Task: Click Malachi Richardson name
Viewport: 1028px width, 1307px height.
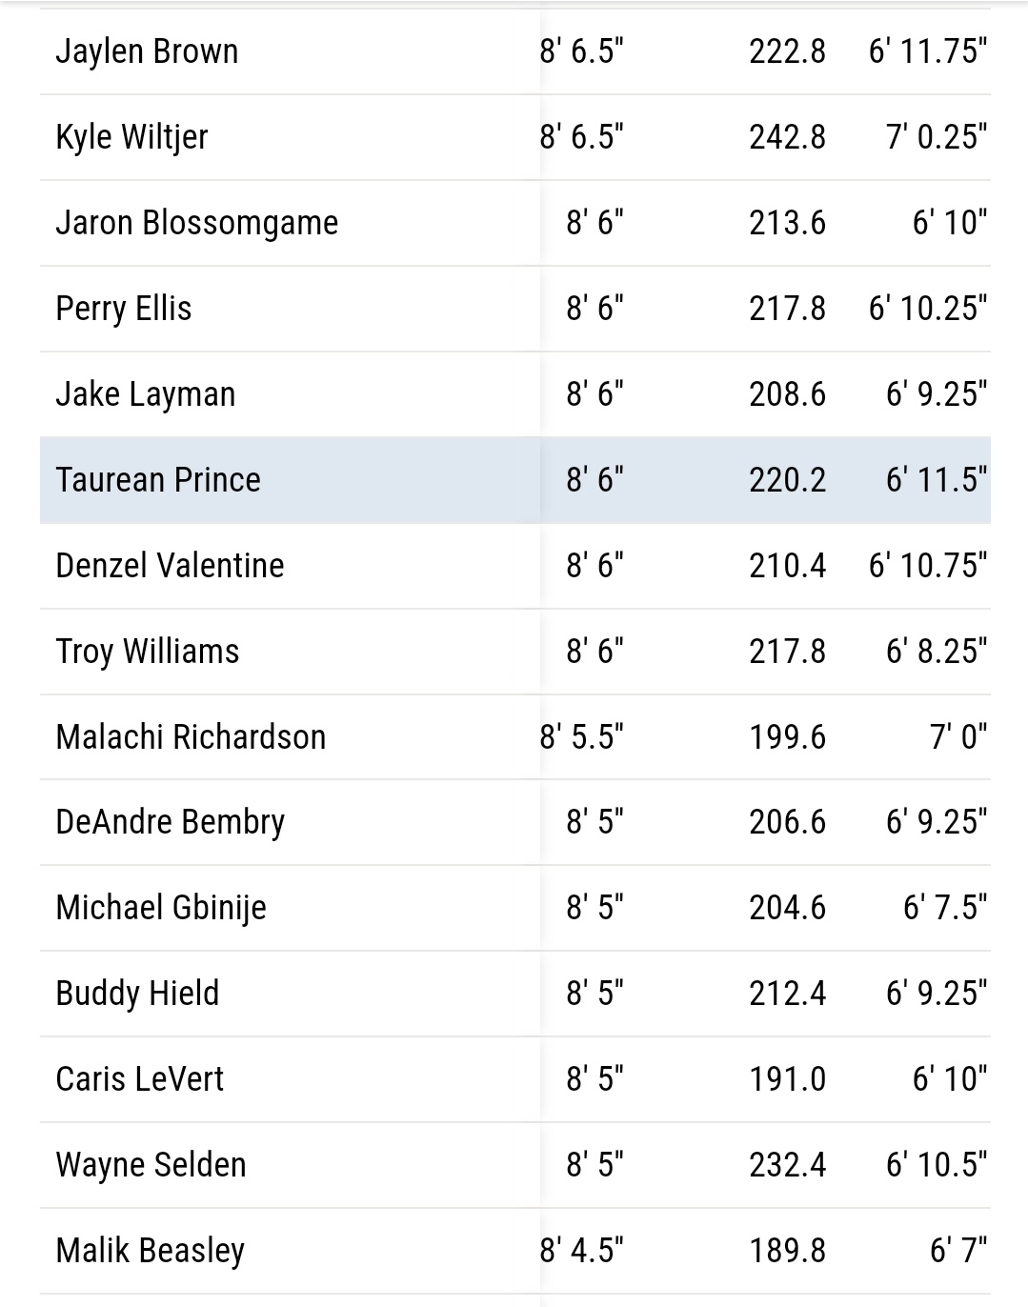Action: (191, 737)
